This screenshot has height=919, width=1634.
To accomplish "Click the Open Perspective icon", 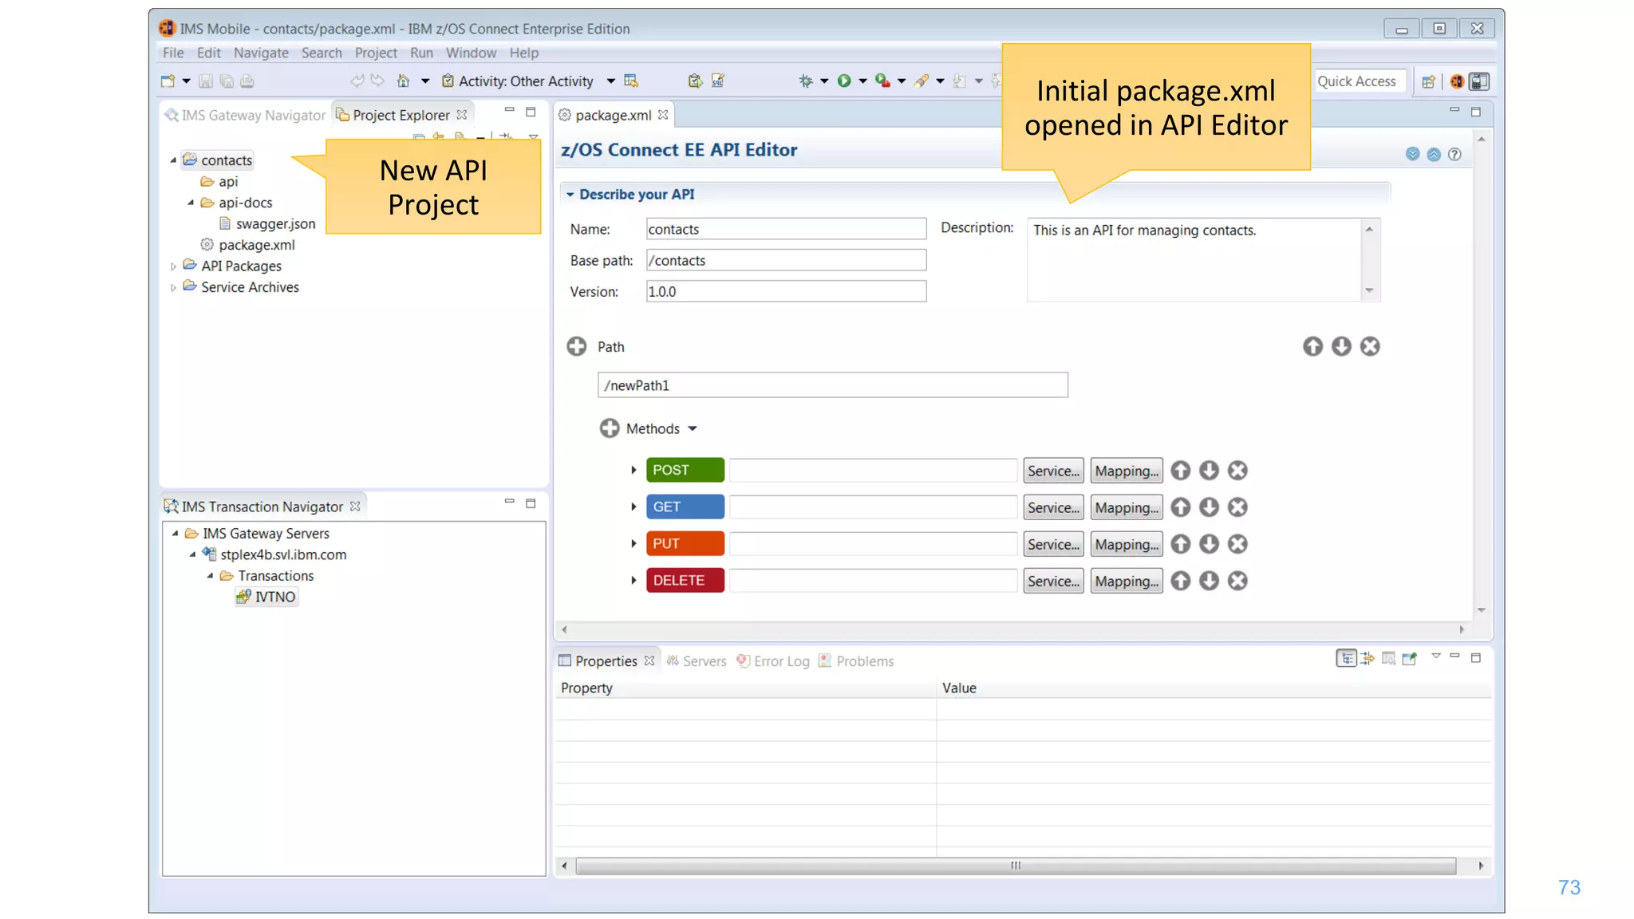I will point(1428,81).
